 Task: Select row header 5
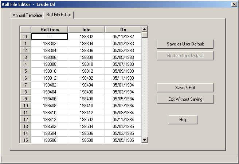[x=26, y=71]
